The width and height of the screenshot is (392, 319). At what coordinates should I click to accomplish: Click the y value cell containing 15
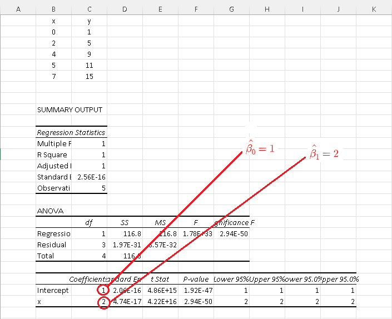[90, 76]
